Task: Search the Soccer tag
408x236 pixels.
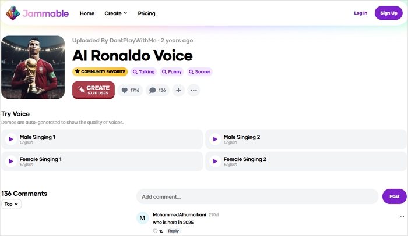Action: tap(199, 71)
